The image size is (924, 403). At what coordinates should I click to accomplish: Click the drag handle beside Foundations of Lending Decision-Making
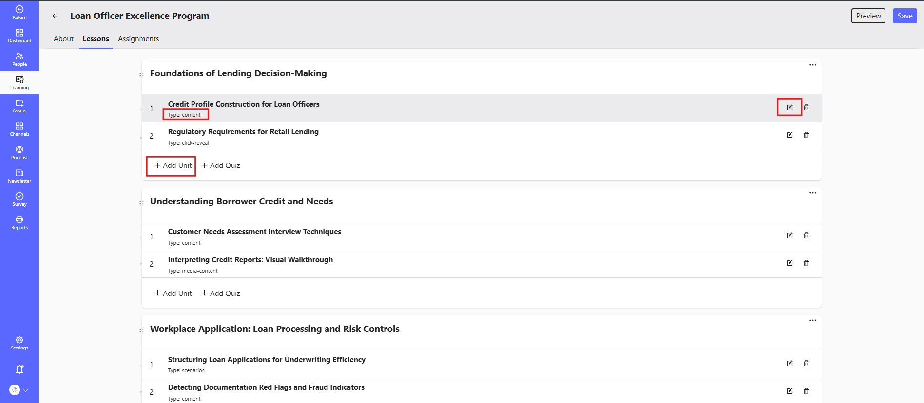tap(141, 75)
